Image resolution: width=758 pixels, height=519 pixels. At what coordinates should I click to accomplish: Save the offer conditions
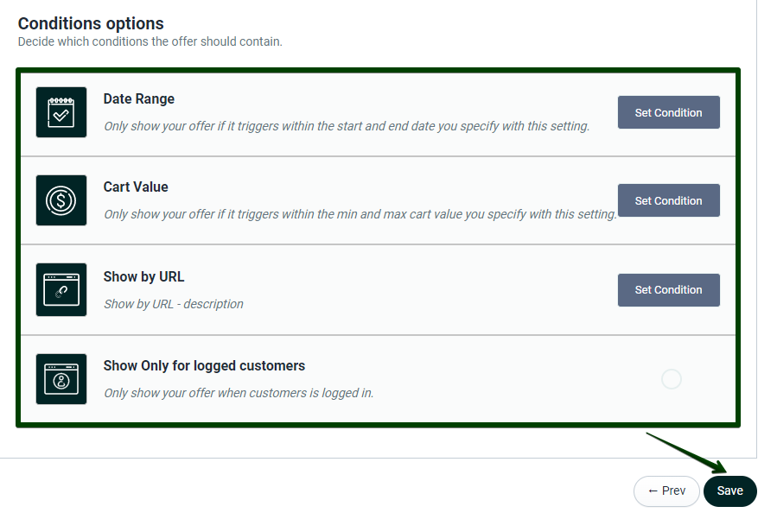(729, 491)
